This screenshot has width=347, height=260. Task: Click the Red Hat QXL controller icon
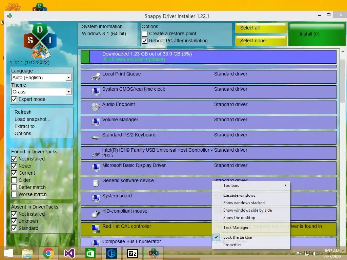tap(96, 229)
